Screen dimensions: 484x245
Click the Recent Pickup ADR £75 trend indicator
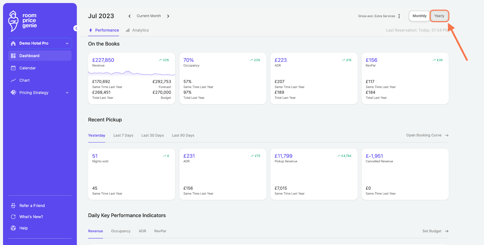[255, 156]
